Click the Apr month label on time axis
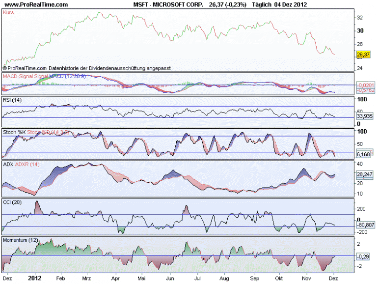Image resolution: width=378 pixels, height=284 pixels. coord(115,279)
